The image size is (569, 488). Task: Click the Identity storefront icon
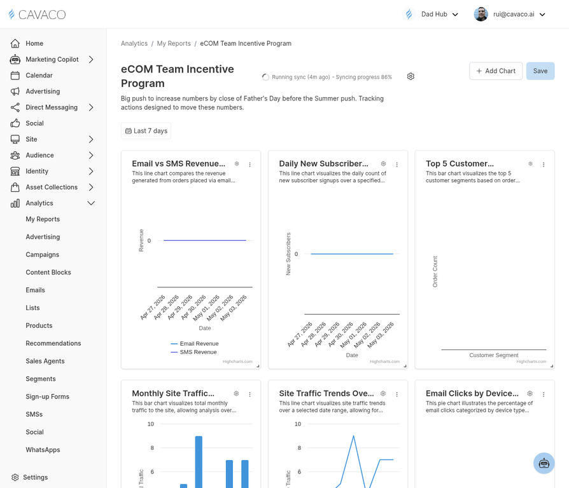click(15, 171)
